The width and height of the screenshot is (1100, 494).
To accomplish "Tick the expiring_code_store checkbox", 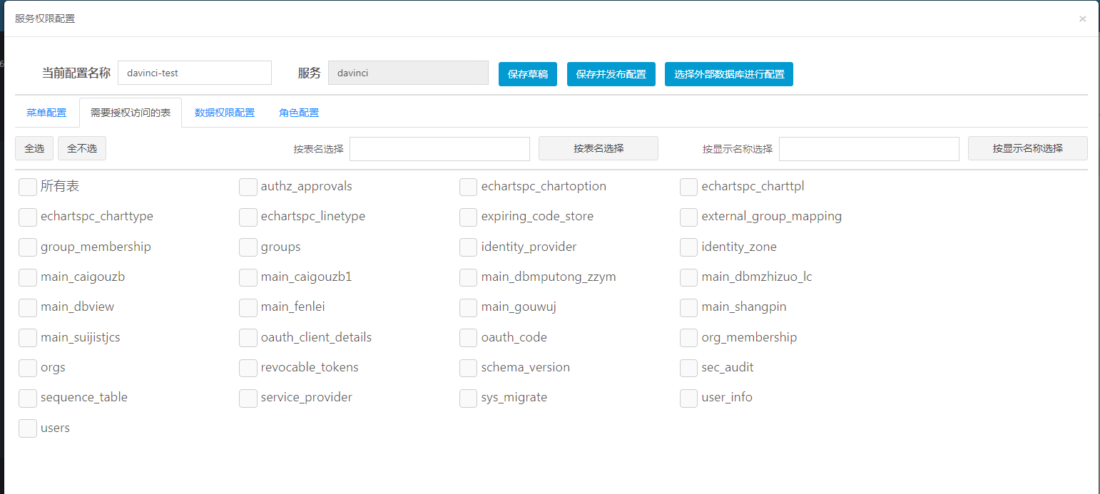I will point(469,217).
